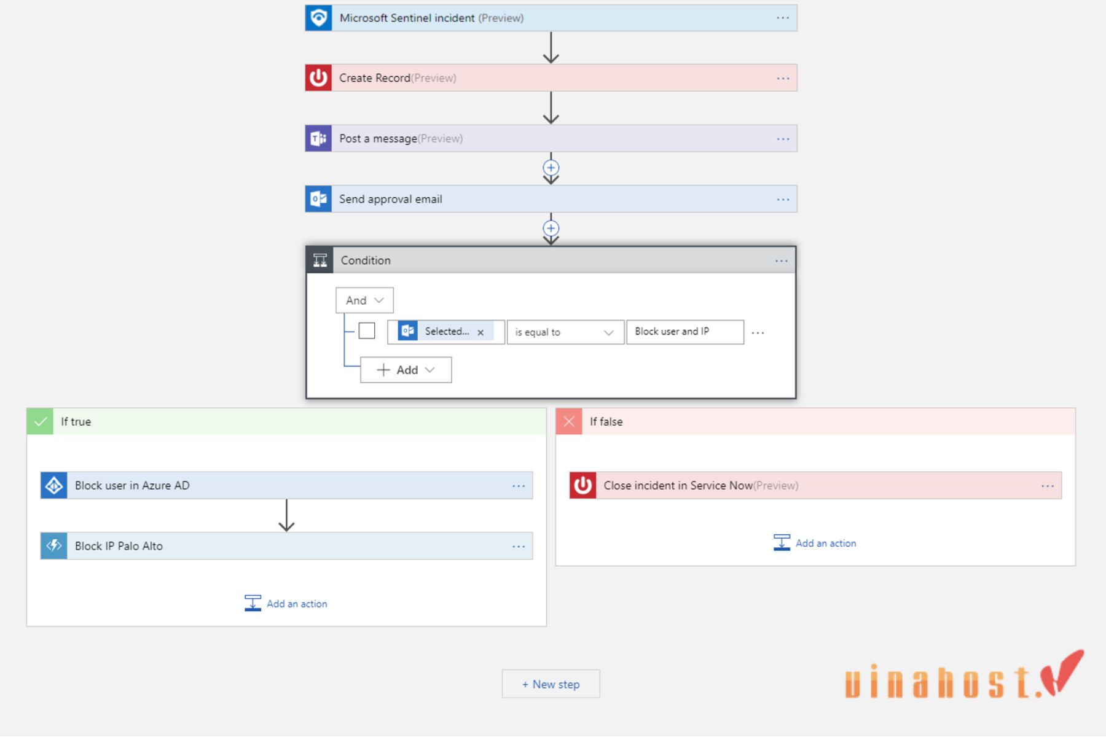1106x737 pixels.
Task: Click the Teams icon on Post a message
Action: coord(318,139)
